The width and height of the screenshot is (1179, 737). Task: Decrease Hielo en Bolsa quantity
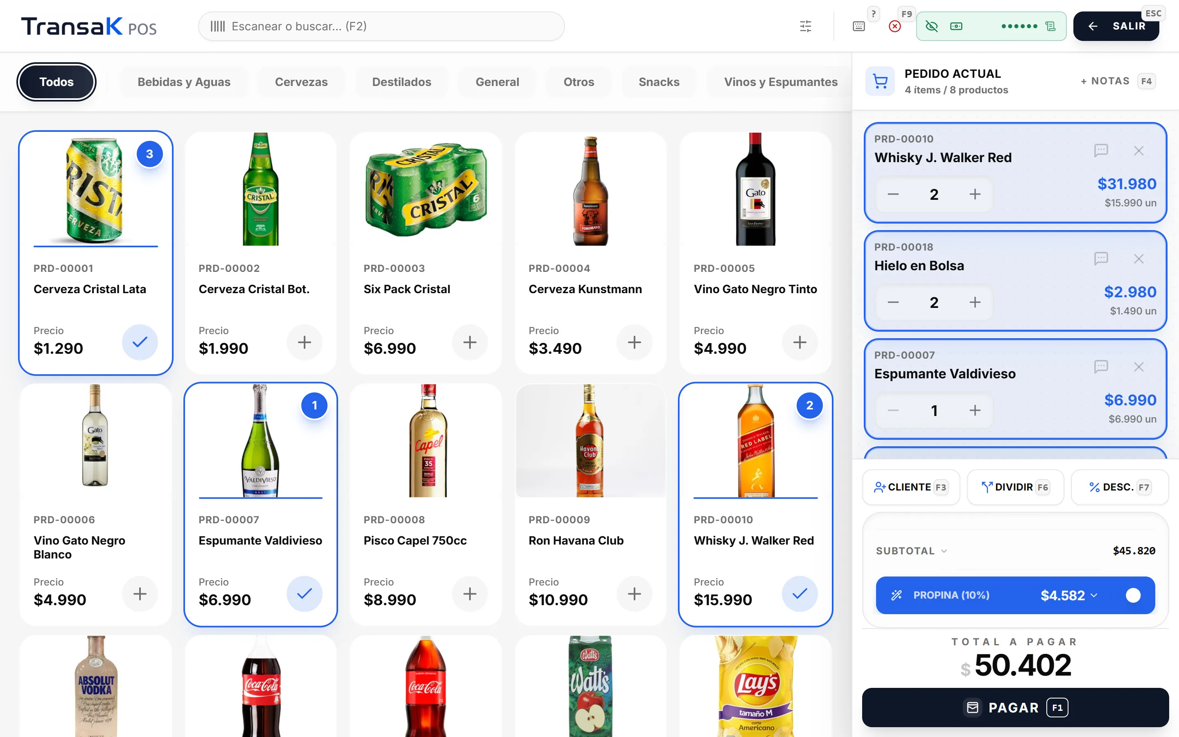[x=893, y=303]
